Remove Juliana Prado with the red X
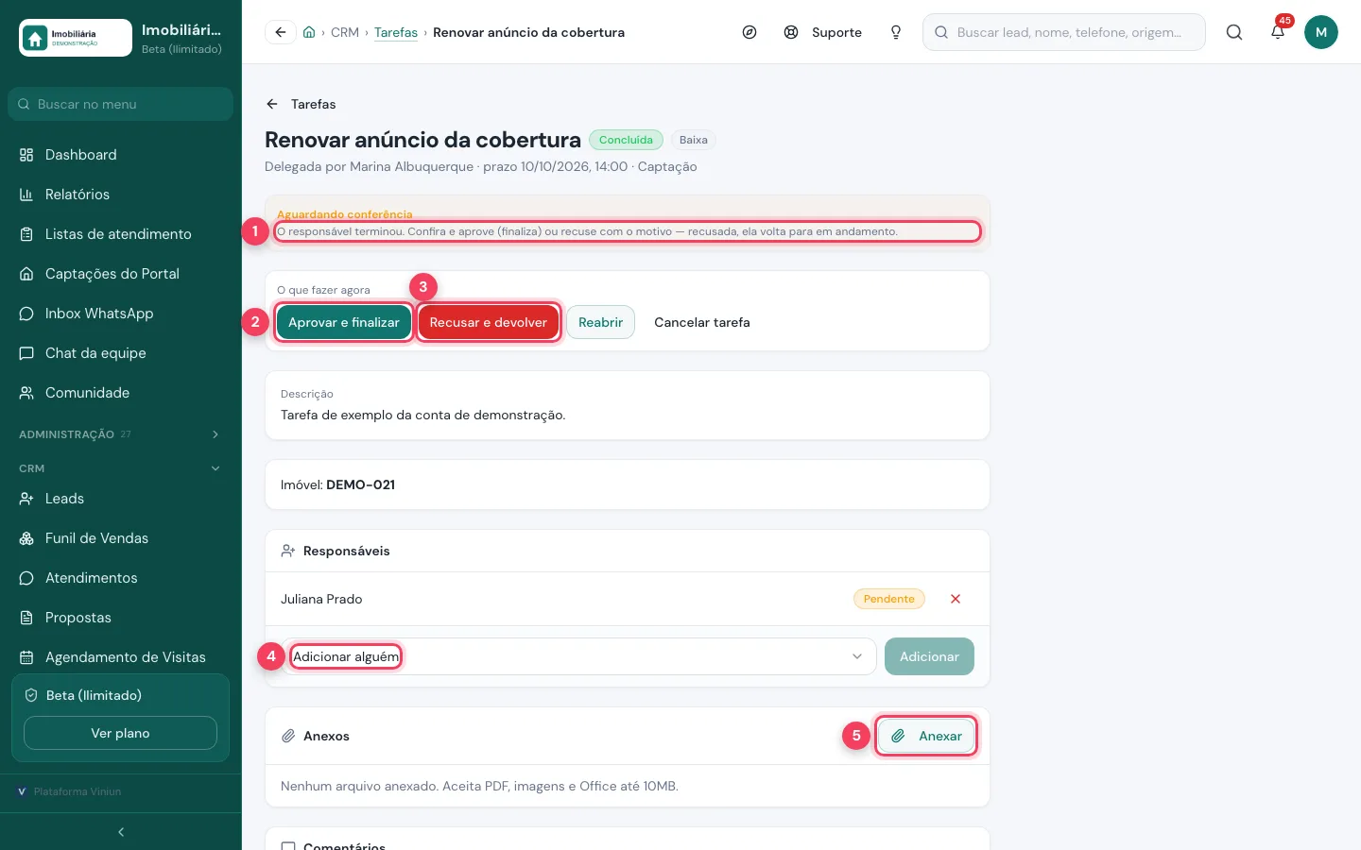This screenshot has height=850, width=1361. (956, 599)
